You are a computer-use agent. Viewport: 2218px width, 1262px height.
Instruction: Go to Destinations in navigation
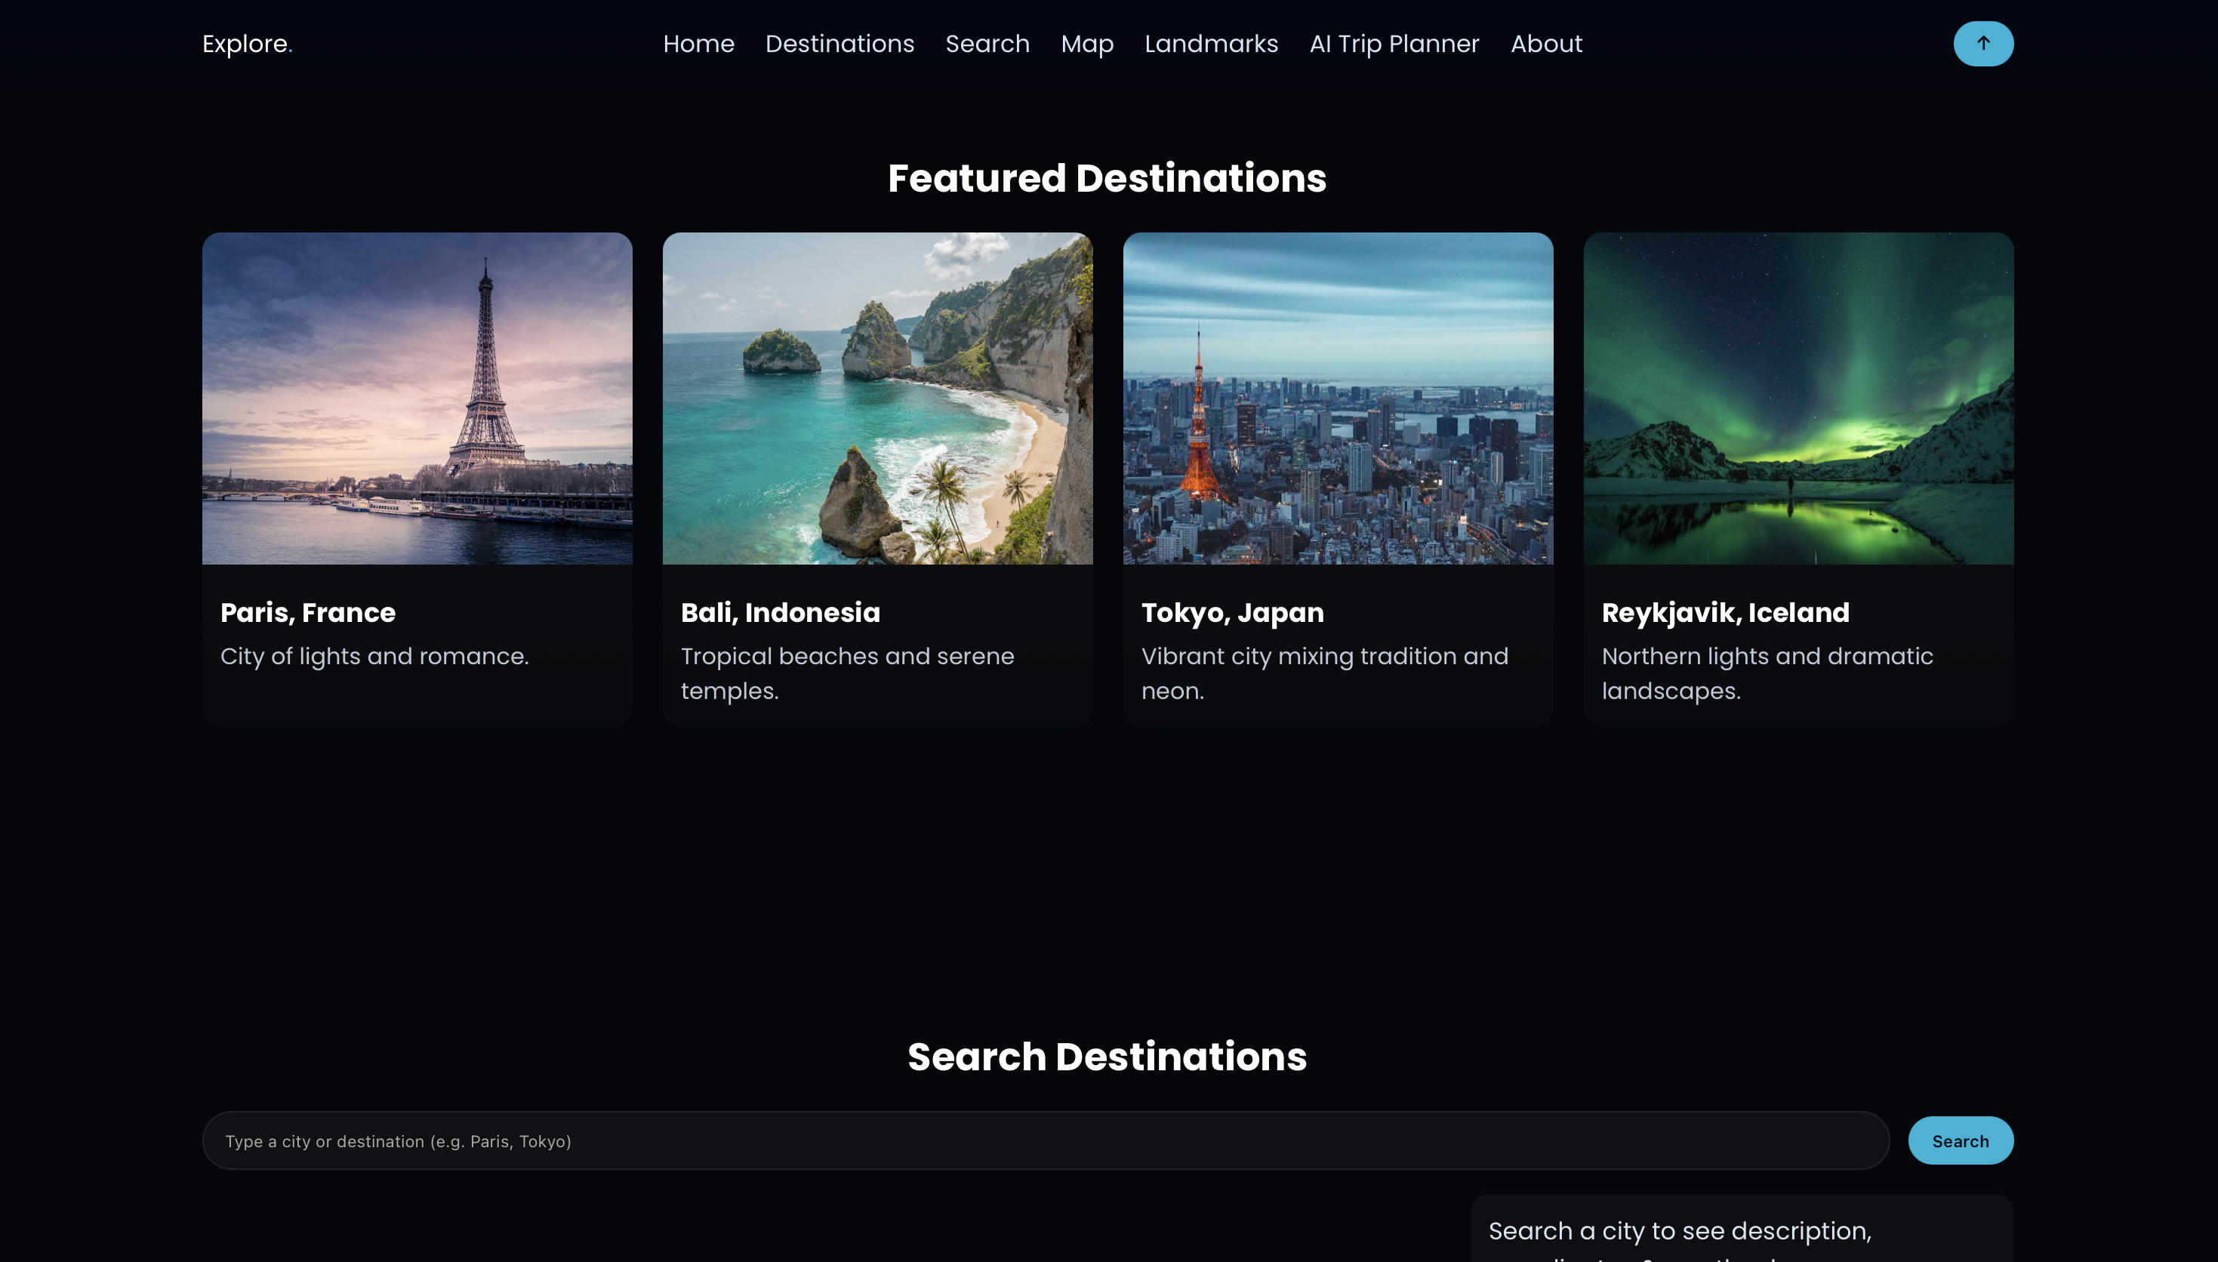[839, 43]
